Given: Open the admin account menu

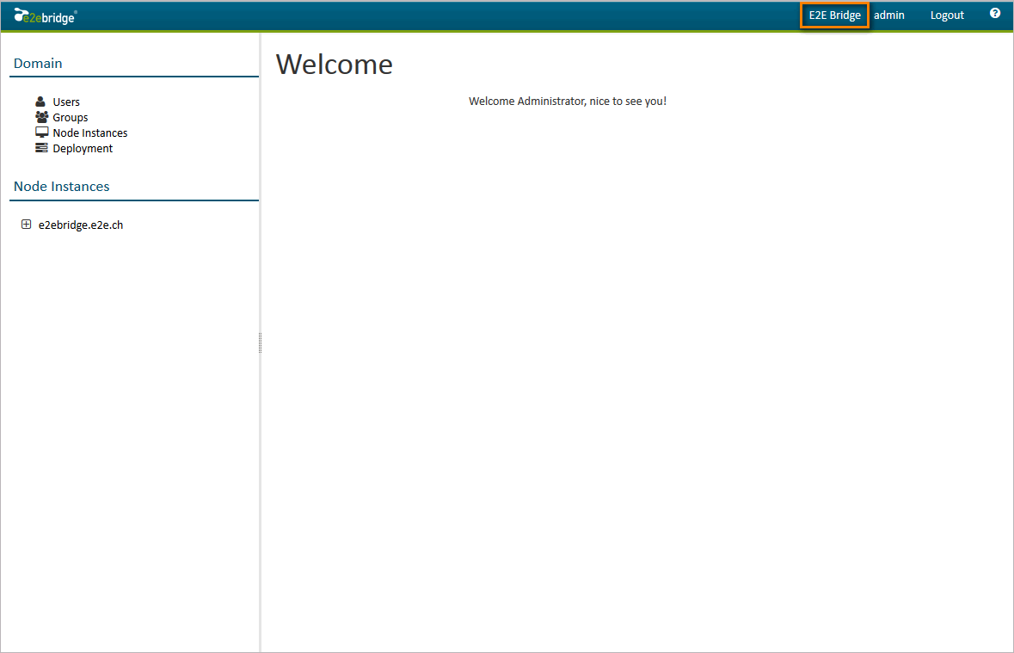Looking at the screenshot, I should pyautogui.click(x=889, y=15).
